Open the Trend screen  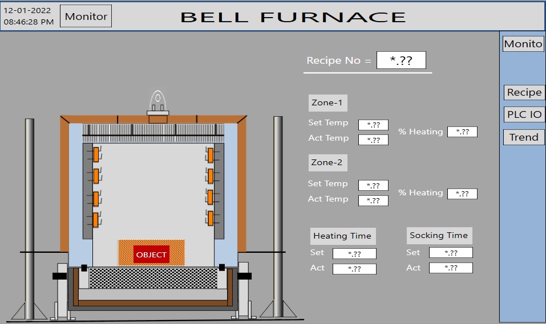pos(524,137)
